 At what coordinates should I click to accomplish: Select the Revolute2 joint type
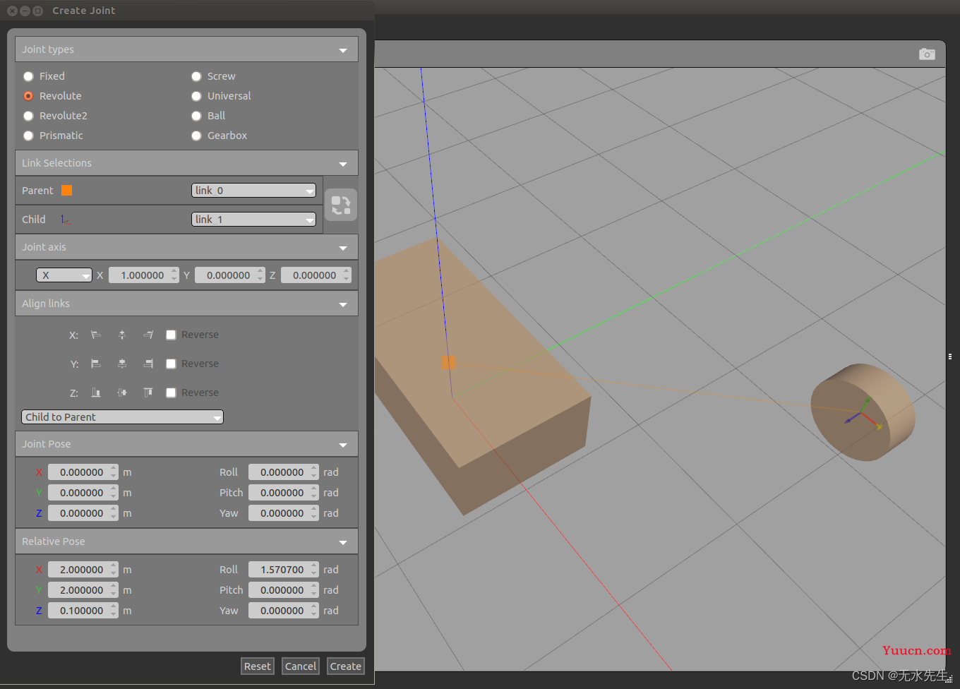(28, 116)
